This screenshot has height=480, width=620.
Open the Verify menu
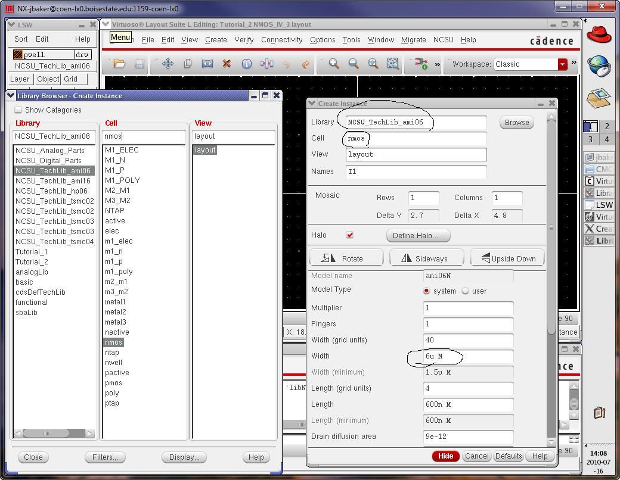click(244, 40)
